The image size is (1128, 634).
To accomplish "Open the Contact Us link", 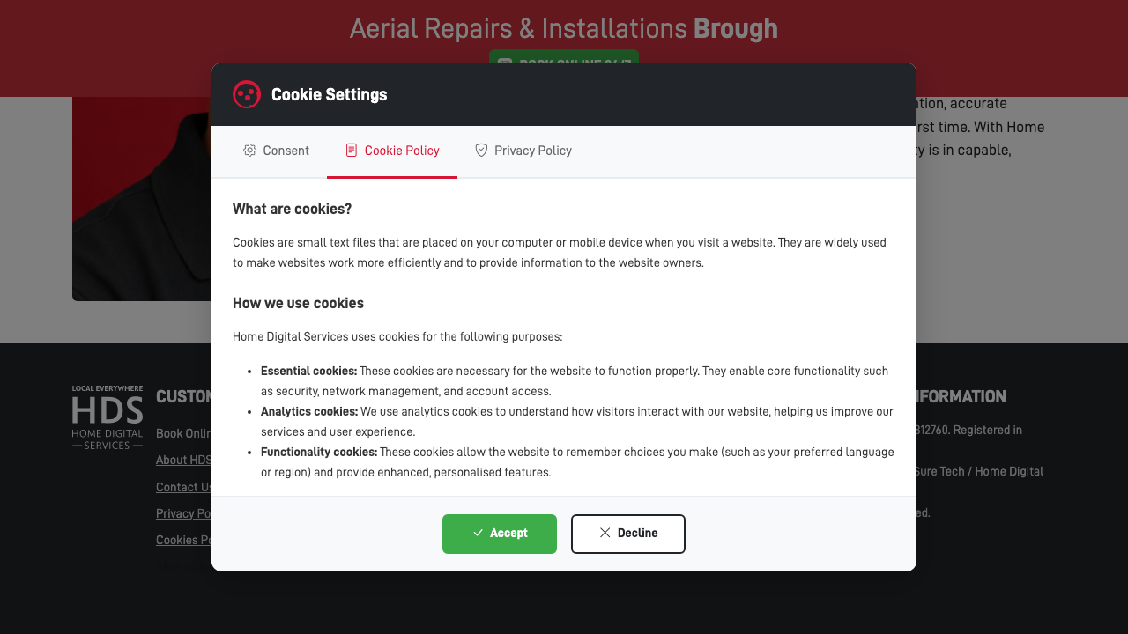I will tap(184, 487).
